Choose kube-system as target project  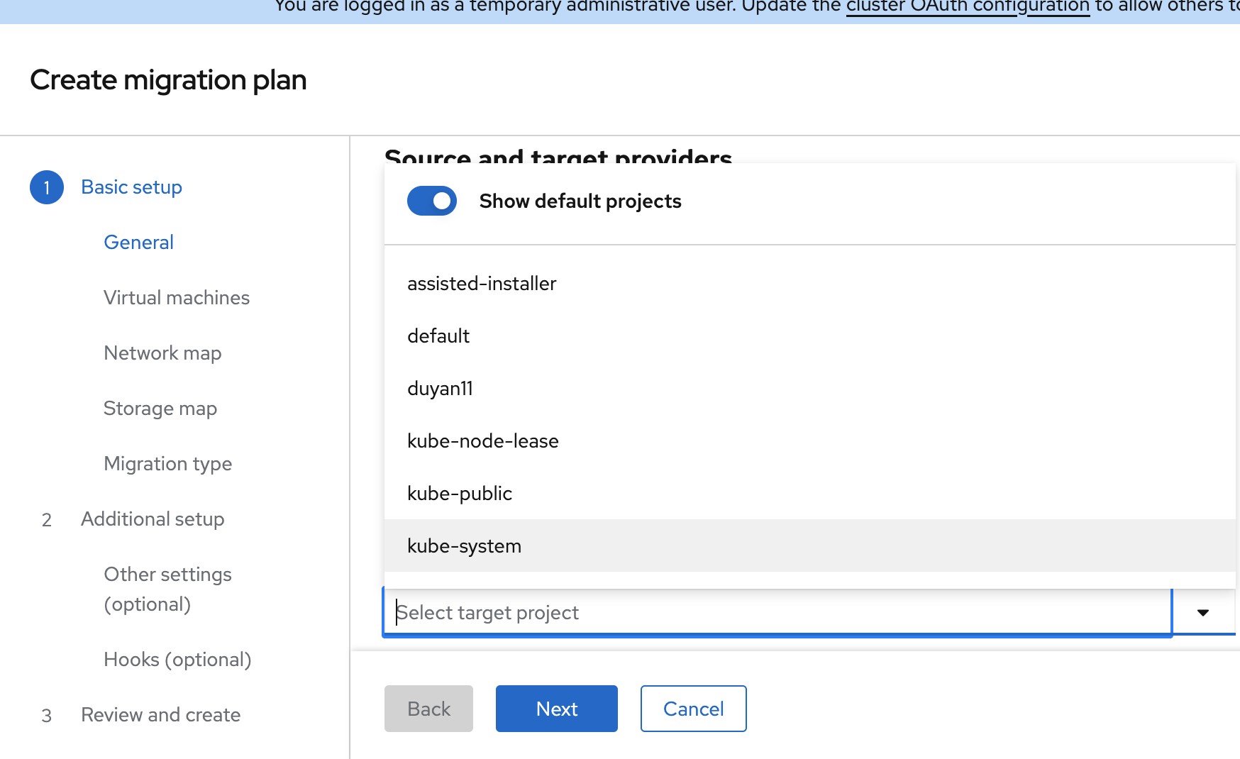[464, 546]
